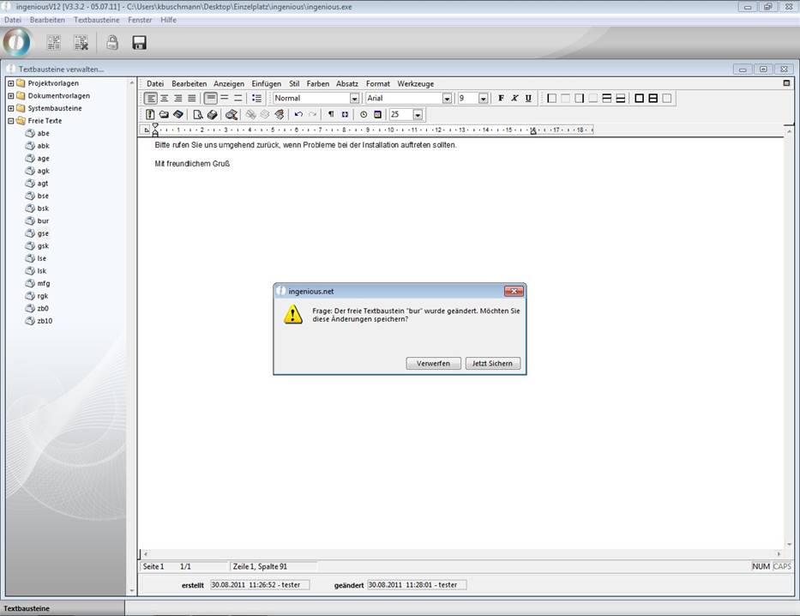The width and height of the screenshot is (800, 616).
Task: Click the Jetzt Sichern button
Action: coord(493,364)
